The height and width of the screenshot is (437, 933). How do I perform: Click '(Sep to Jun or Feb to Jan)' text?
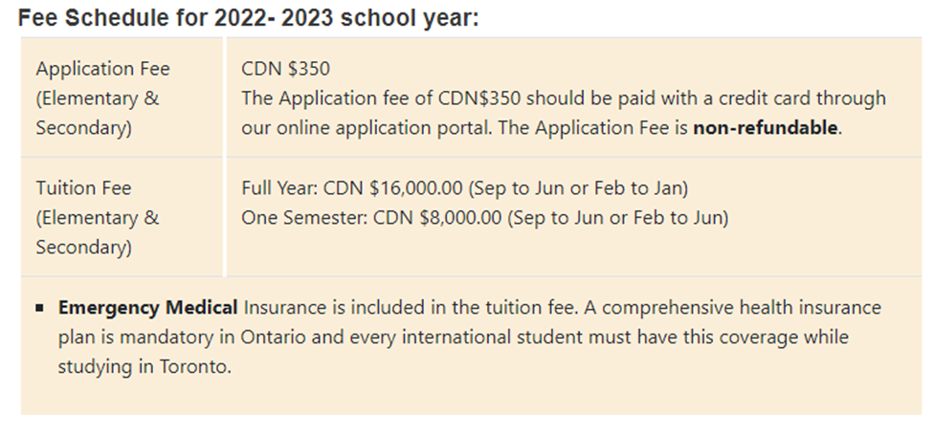(x=578, y=187)
